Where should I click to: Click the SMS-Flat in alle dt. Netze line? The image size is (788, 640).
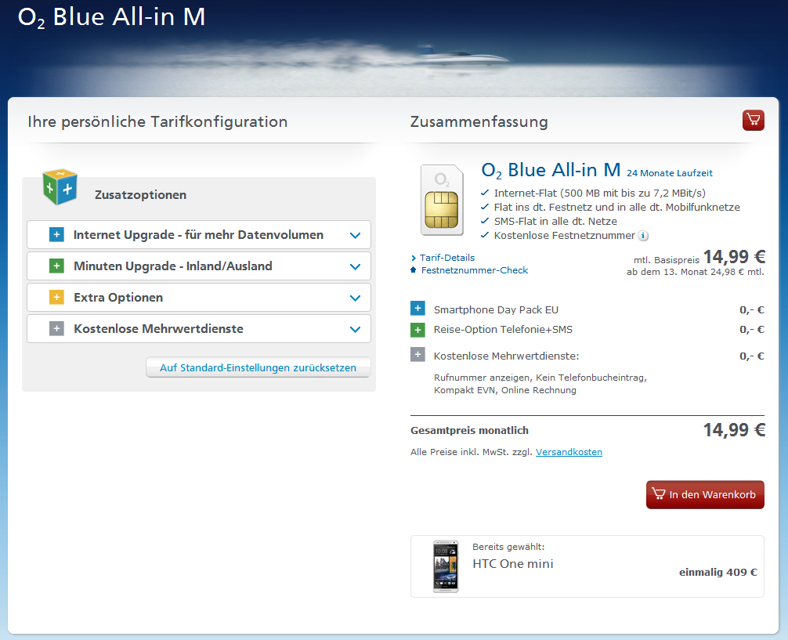click(x=555, y=221)
